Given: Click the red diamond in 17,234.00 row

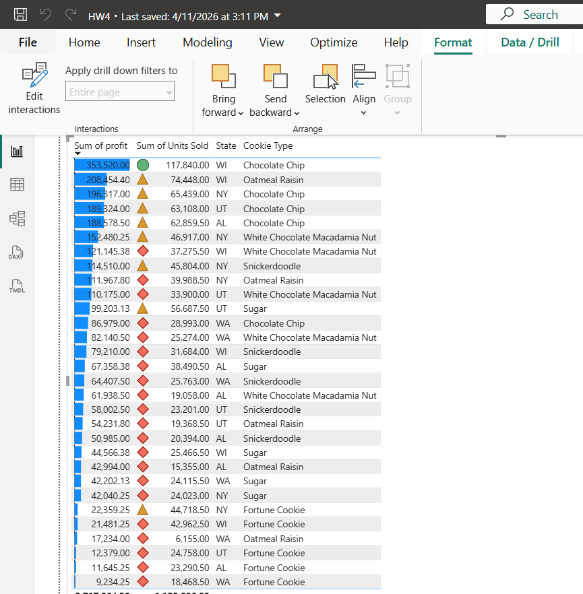Looking at the screenshot, I should click(143, 538).
